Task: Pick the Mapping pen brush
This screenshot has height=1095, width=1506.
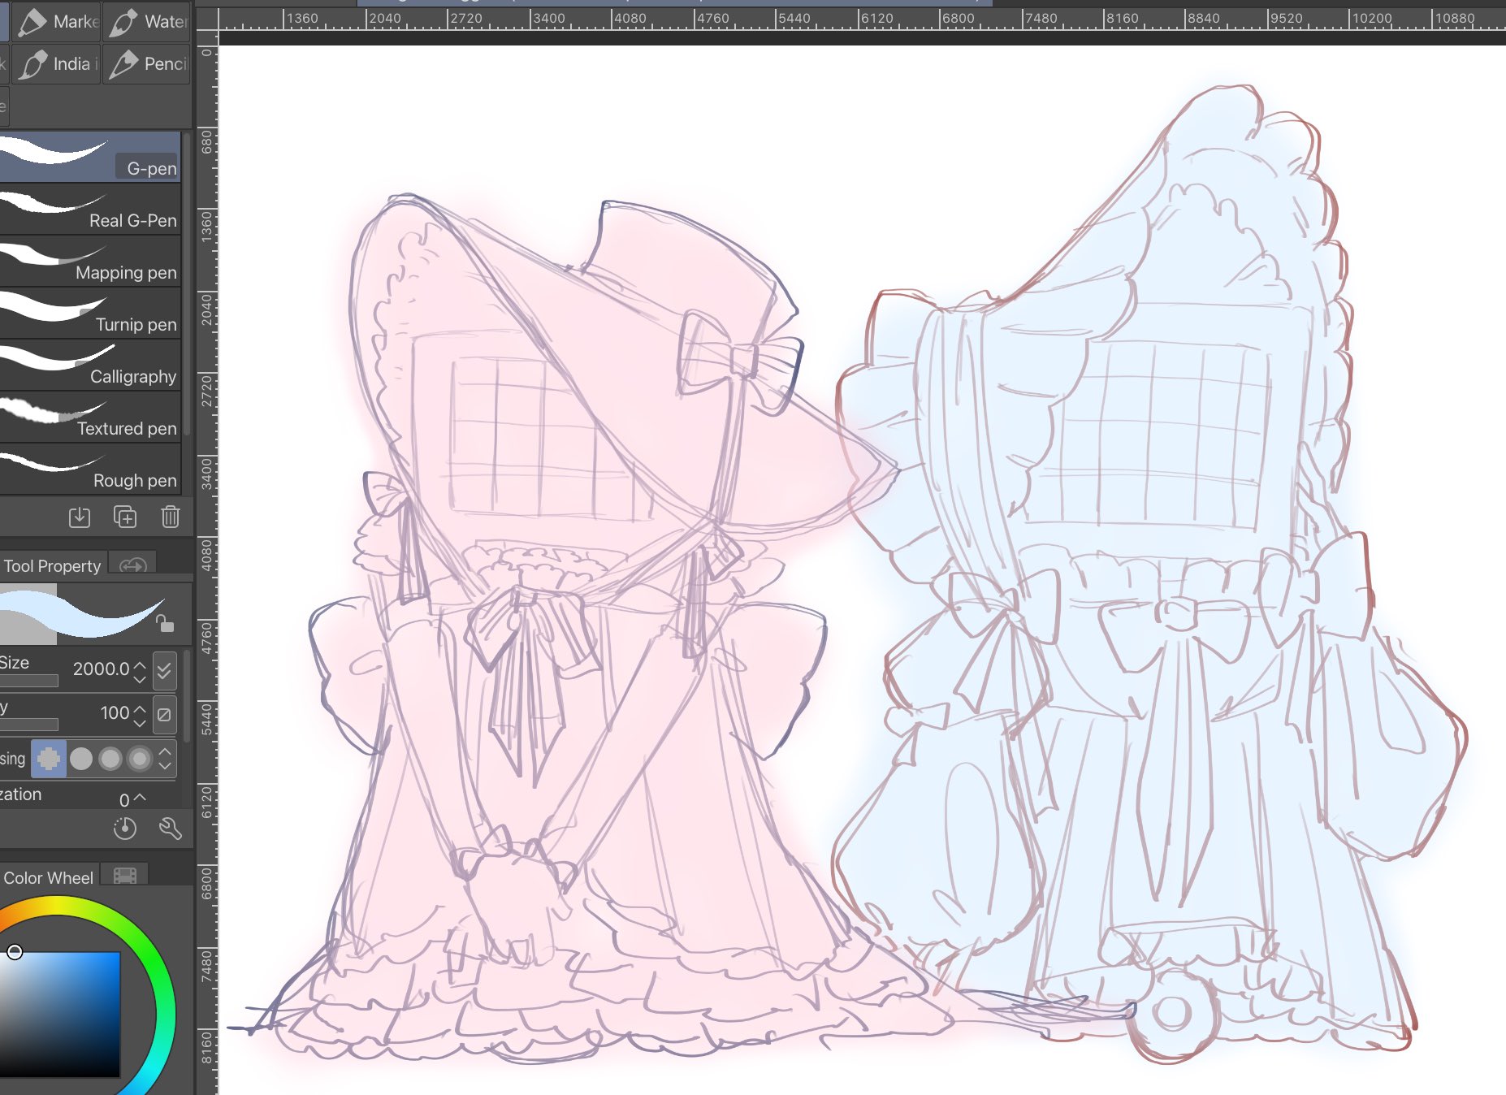Action: pos(89,262)
